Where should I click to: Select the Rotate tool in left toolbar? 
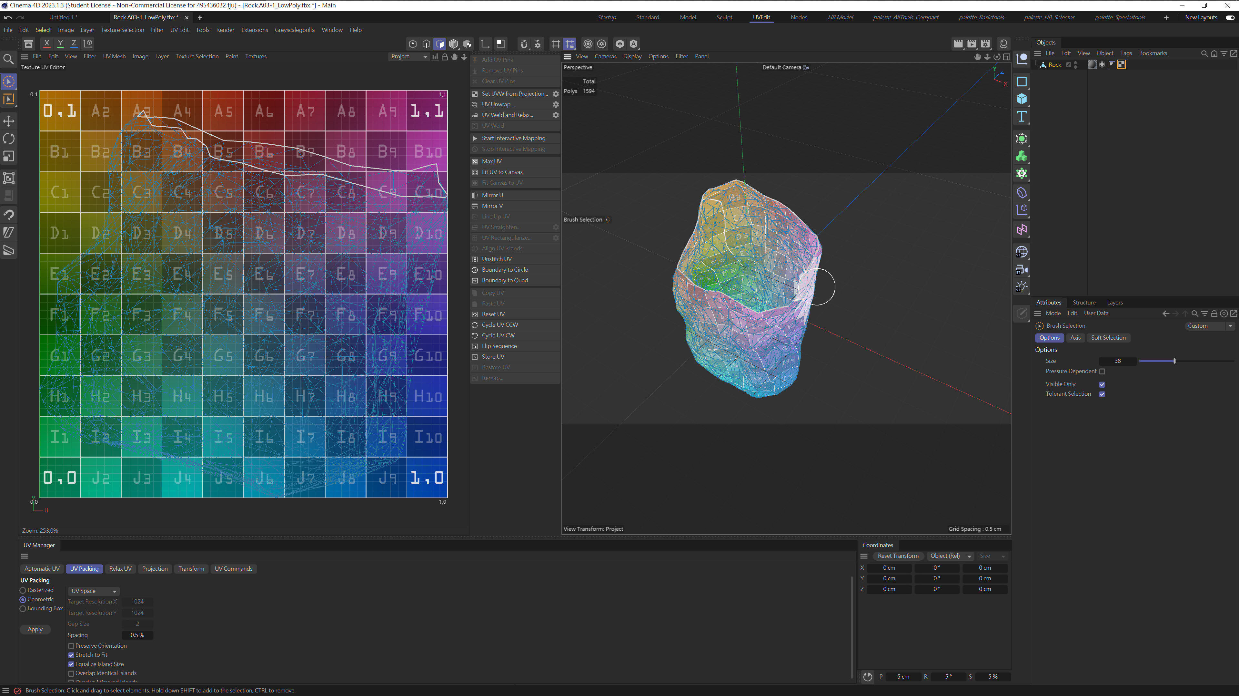(9, 139)
